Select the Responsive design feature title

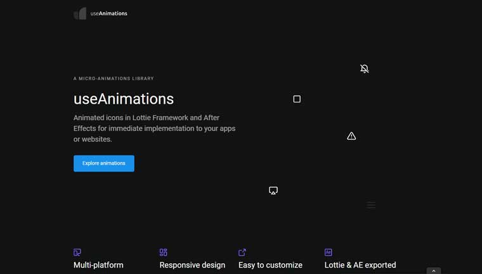tap(192, 265)
